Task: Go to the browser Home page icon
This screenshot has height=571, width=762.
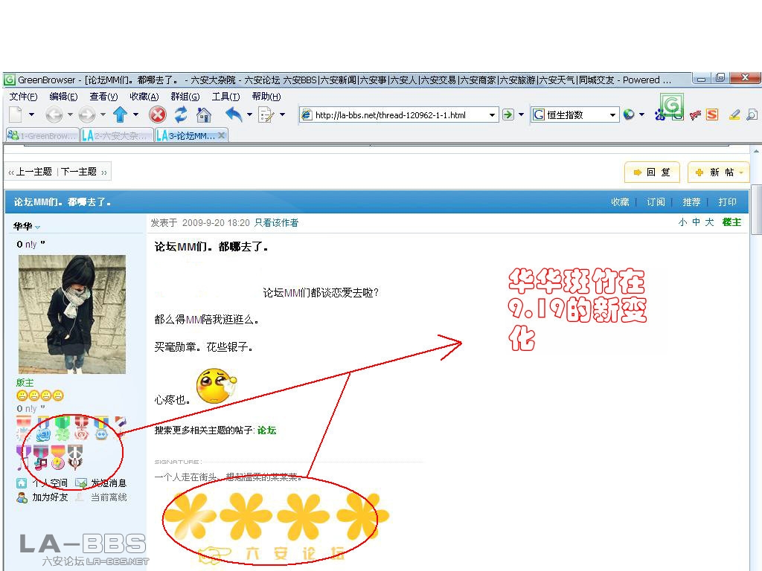Action: [203, 114]
